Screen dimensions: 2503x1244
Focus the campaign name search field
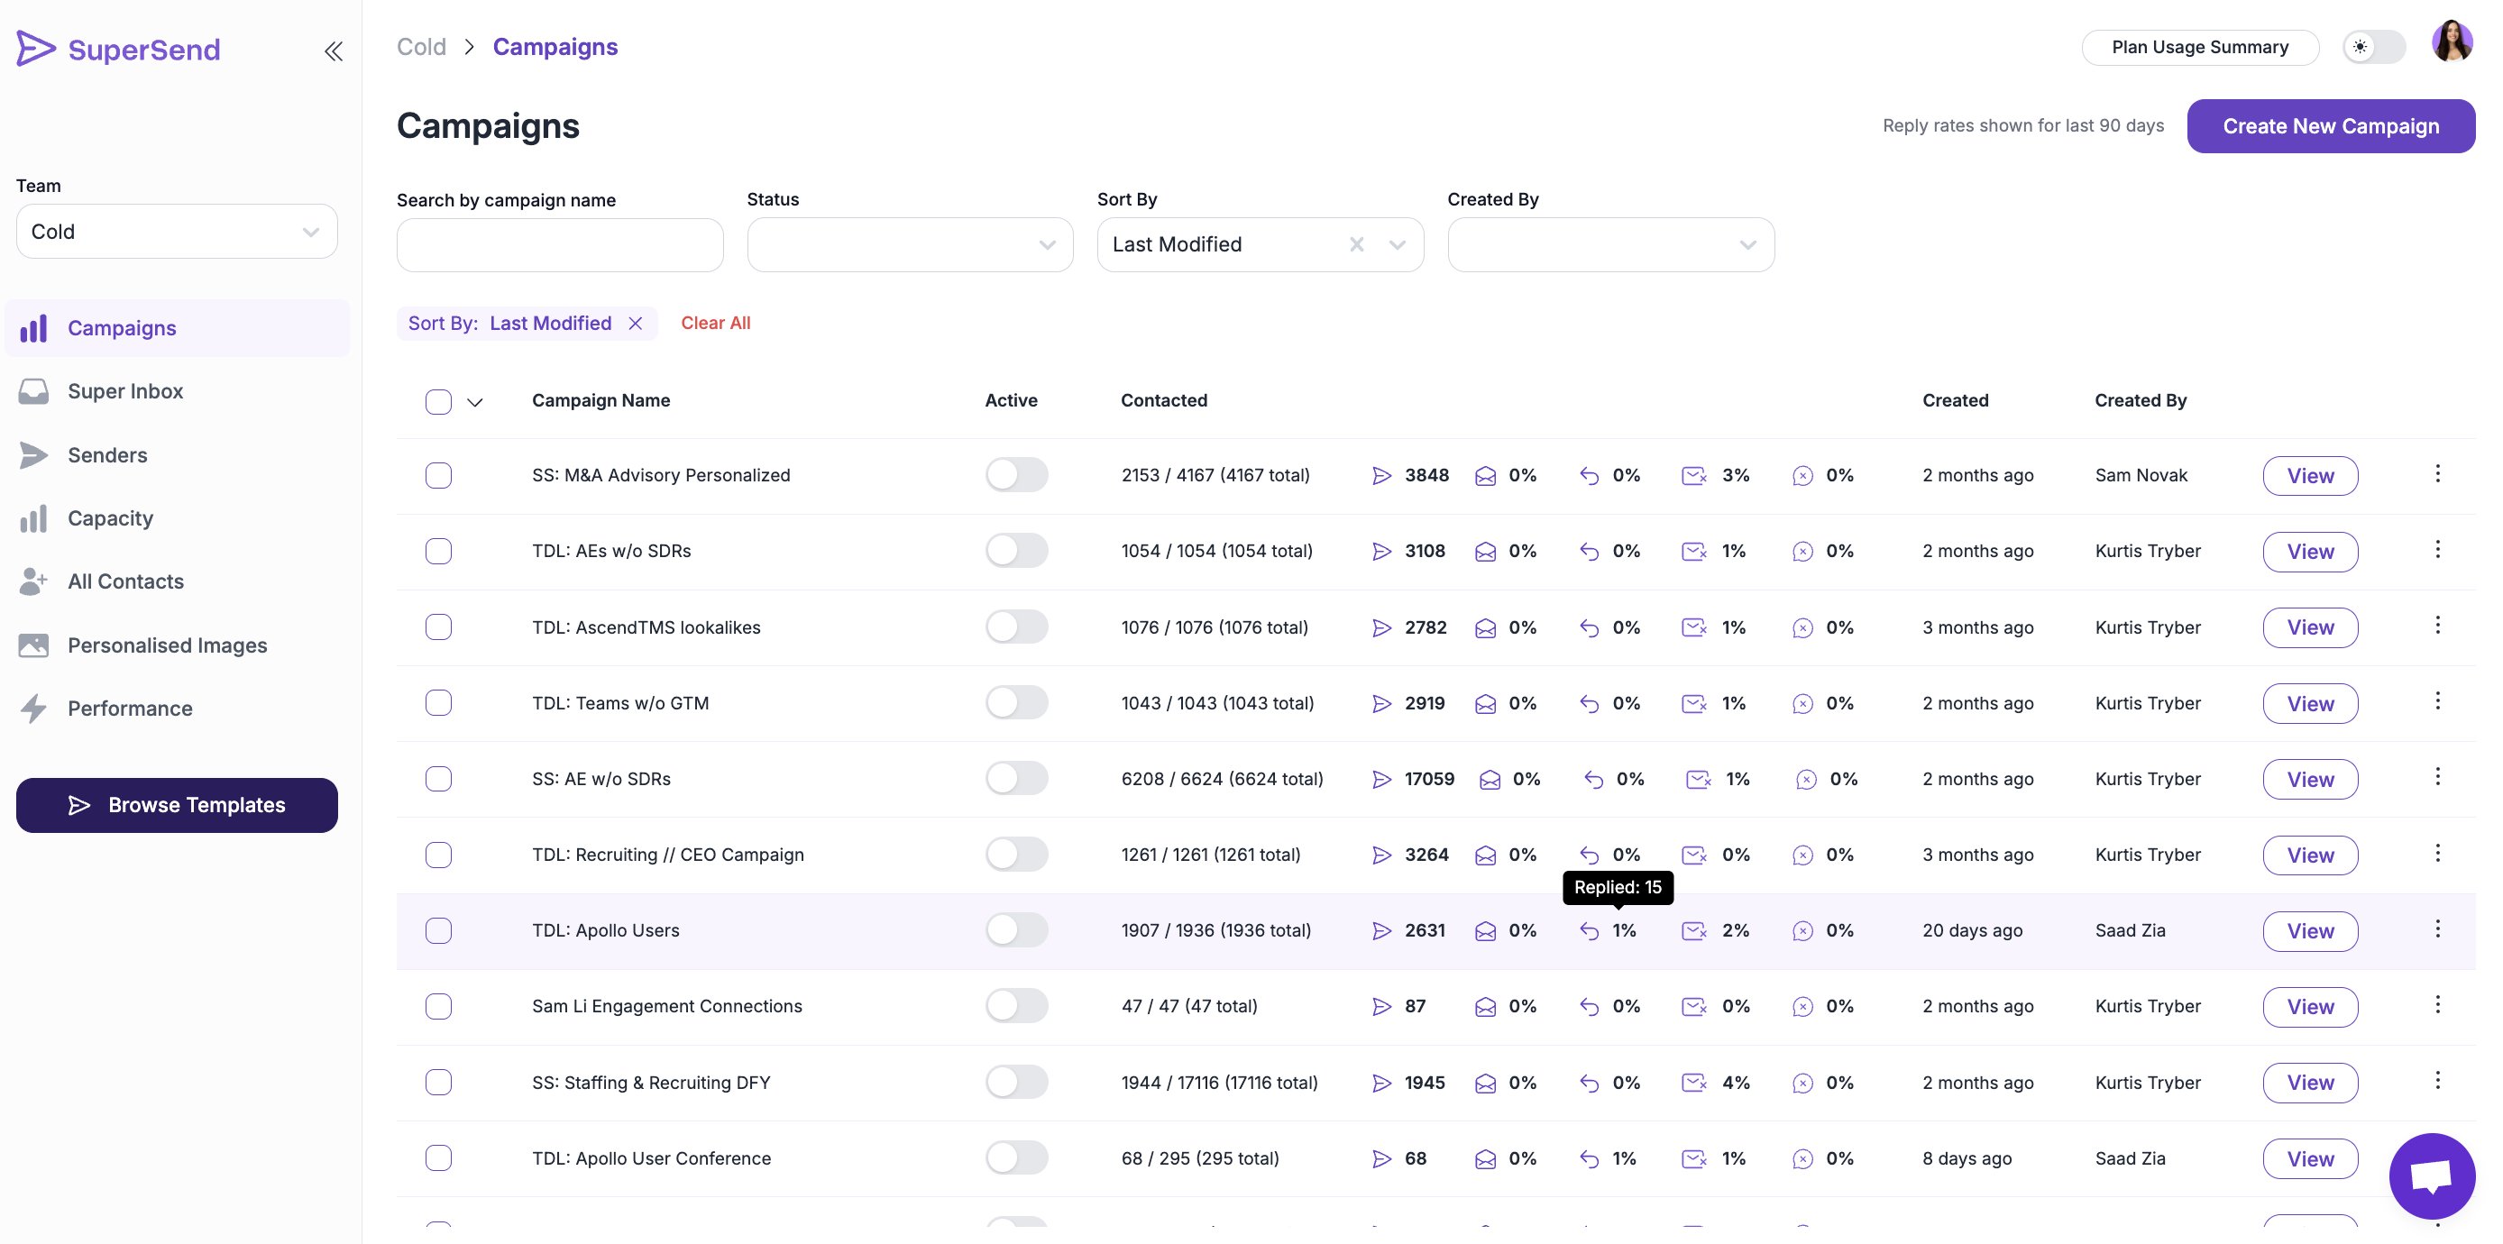click(560, 244)
